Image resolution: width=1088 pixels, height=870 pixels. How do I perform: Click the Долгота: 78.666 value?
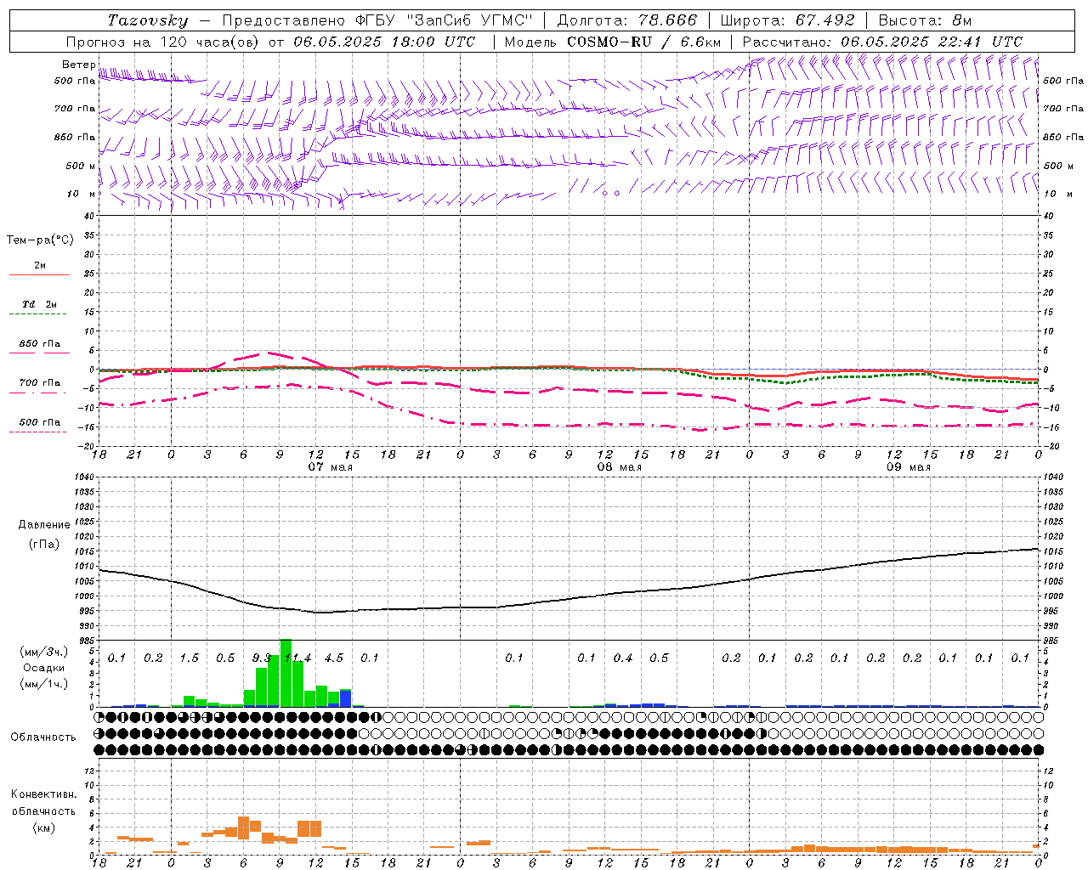point(627,20)
